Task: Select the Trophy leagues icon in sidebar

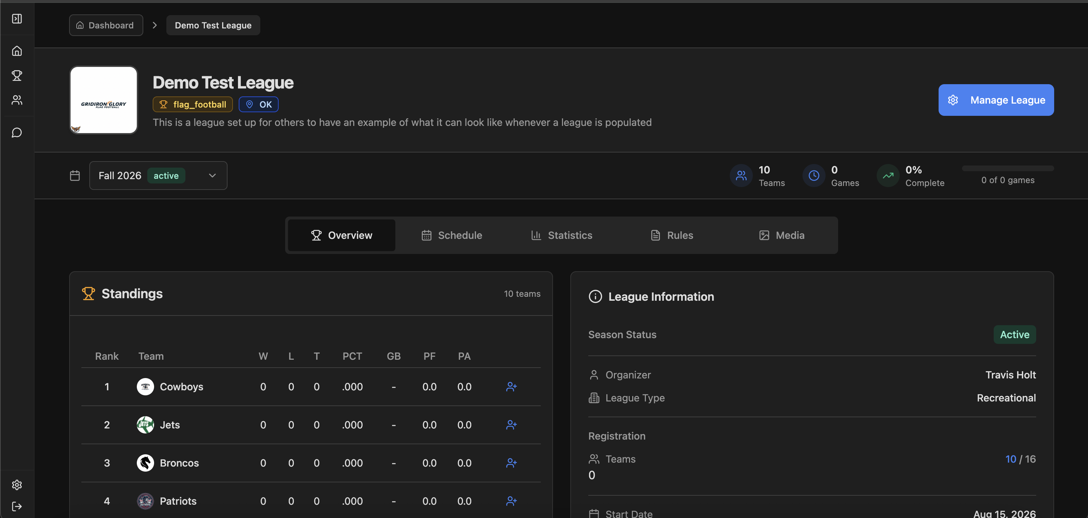Action: [x=17, y=75]
